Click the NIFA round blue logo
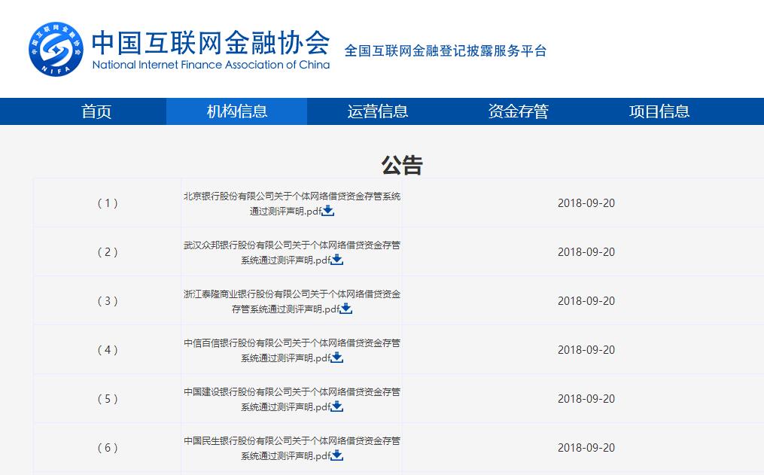764x475 pixels. [56, 49]
